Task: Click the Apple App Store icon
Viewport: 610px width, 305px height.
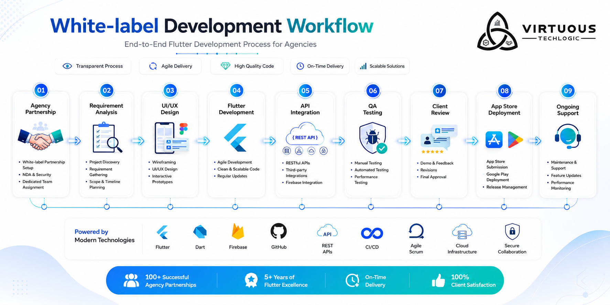Action: tap(494, 140)
